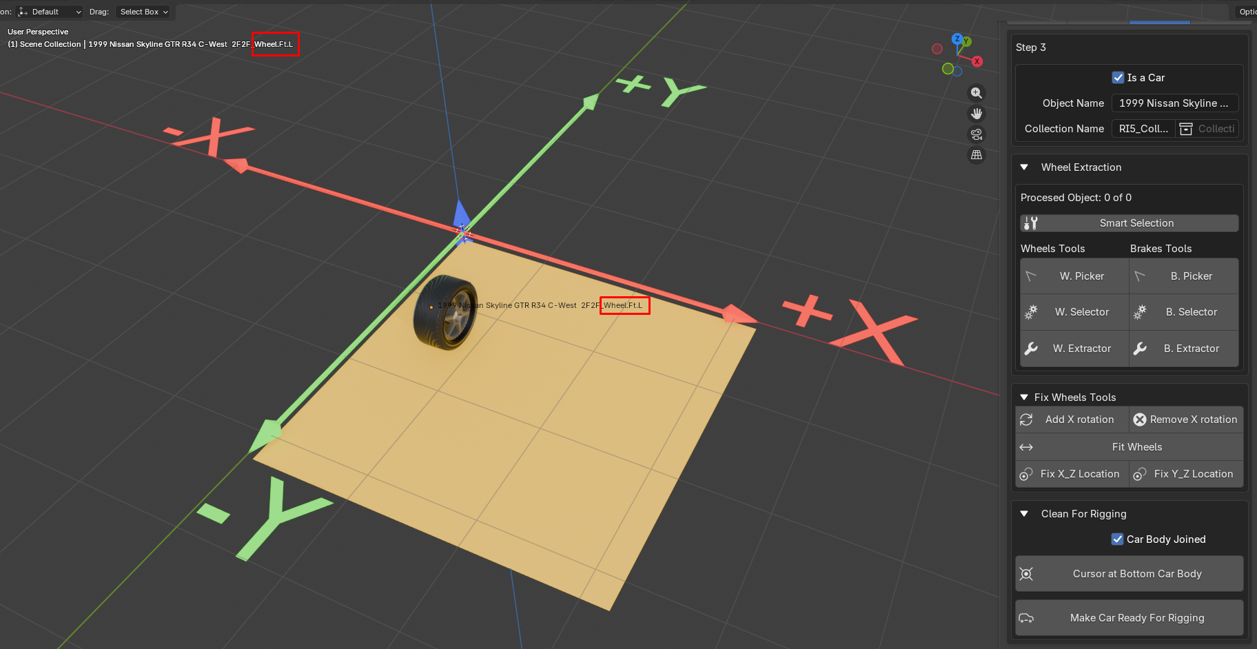Toggle the Car Body Joined checkbox
1257x649 pixels.
click(1118, 539)
